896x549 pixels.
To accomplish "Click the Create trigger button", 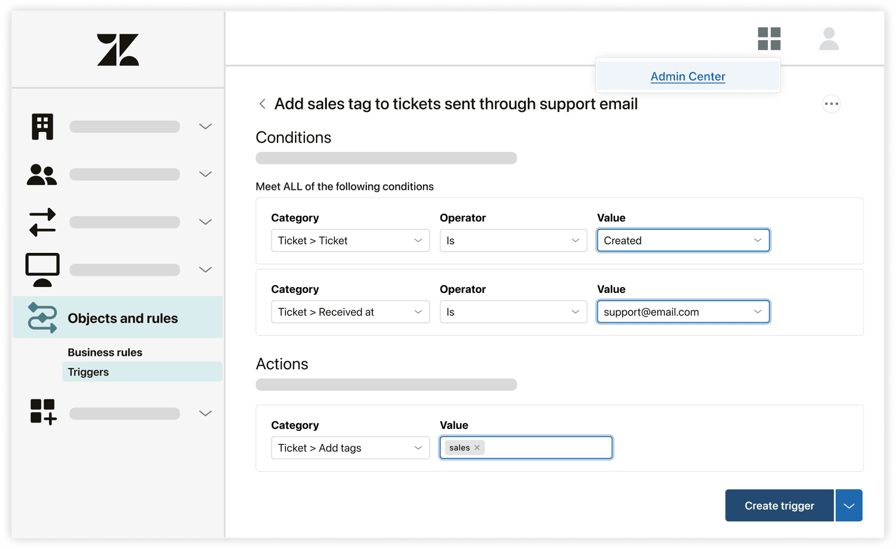I will (x=779, y=505).
